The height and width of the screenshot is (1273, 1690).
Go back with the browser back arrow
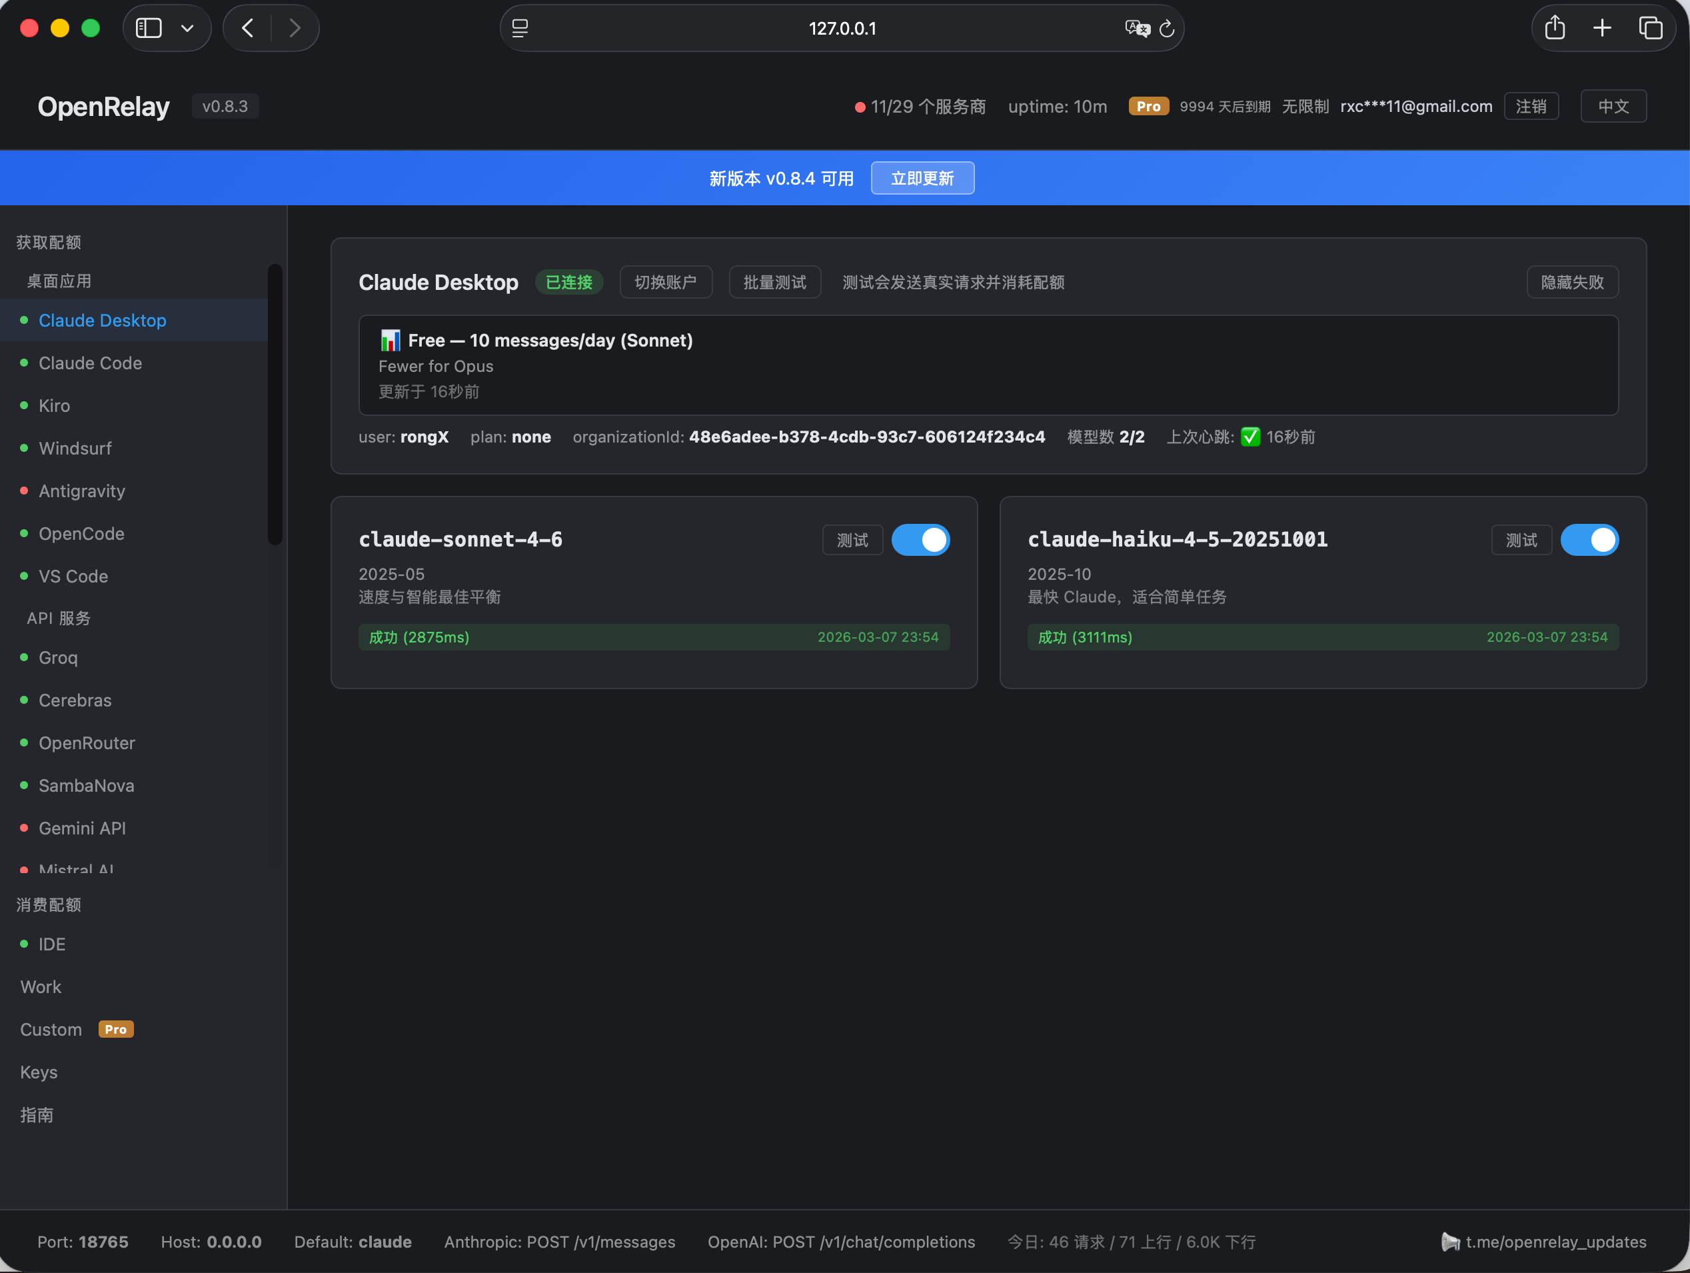pyautogui.click(x=247, y=28)
